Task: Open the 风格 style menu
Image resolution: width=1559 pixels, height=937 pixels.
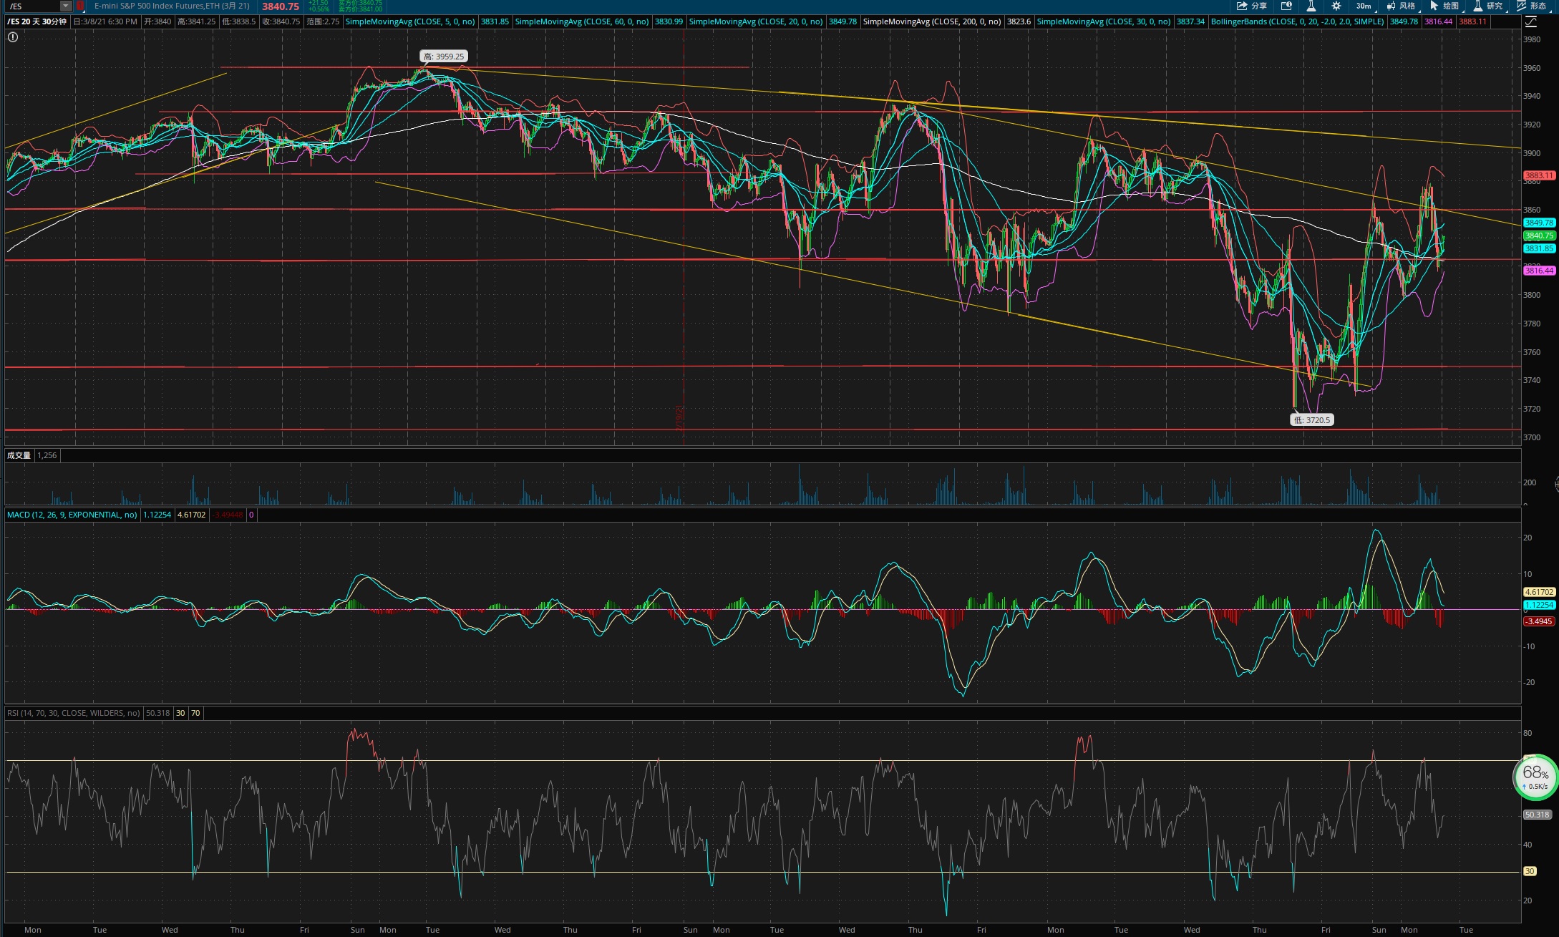Action: pos(1401,6)
